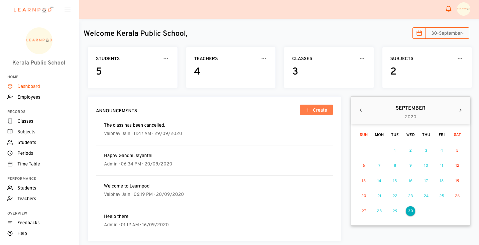Screen dimensions: 479x245
Task: Click the Subjects open-book icon
Action: coord(10,132)
